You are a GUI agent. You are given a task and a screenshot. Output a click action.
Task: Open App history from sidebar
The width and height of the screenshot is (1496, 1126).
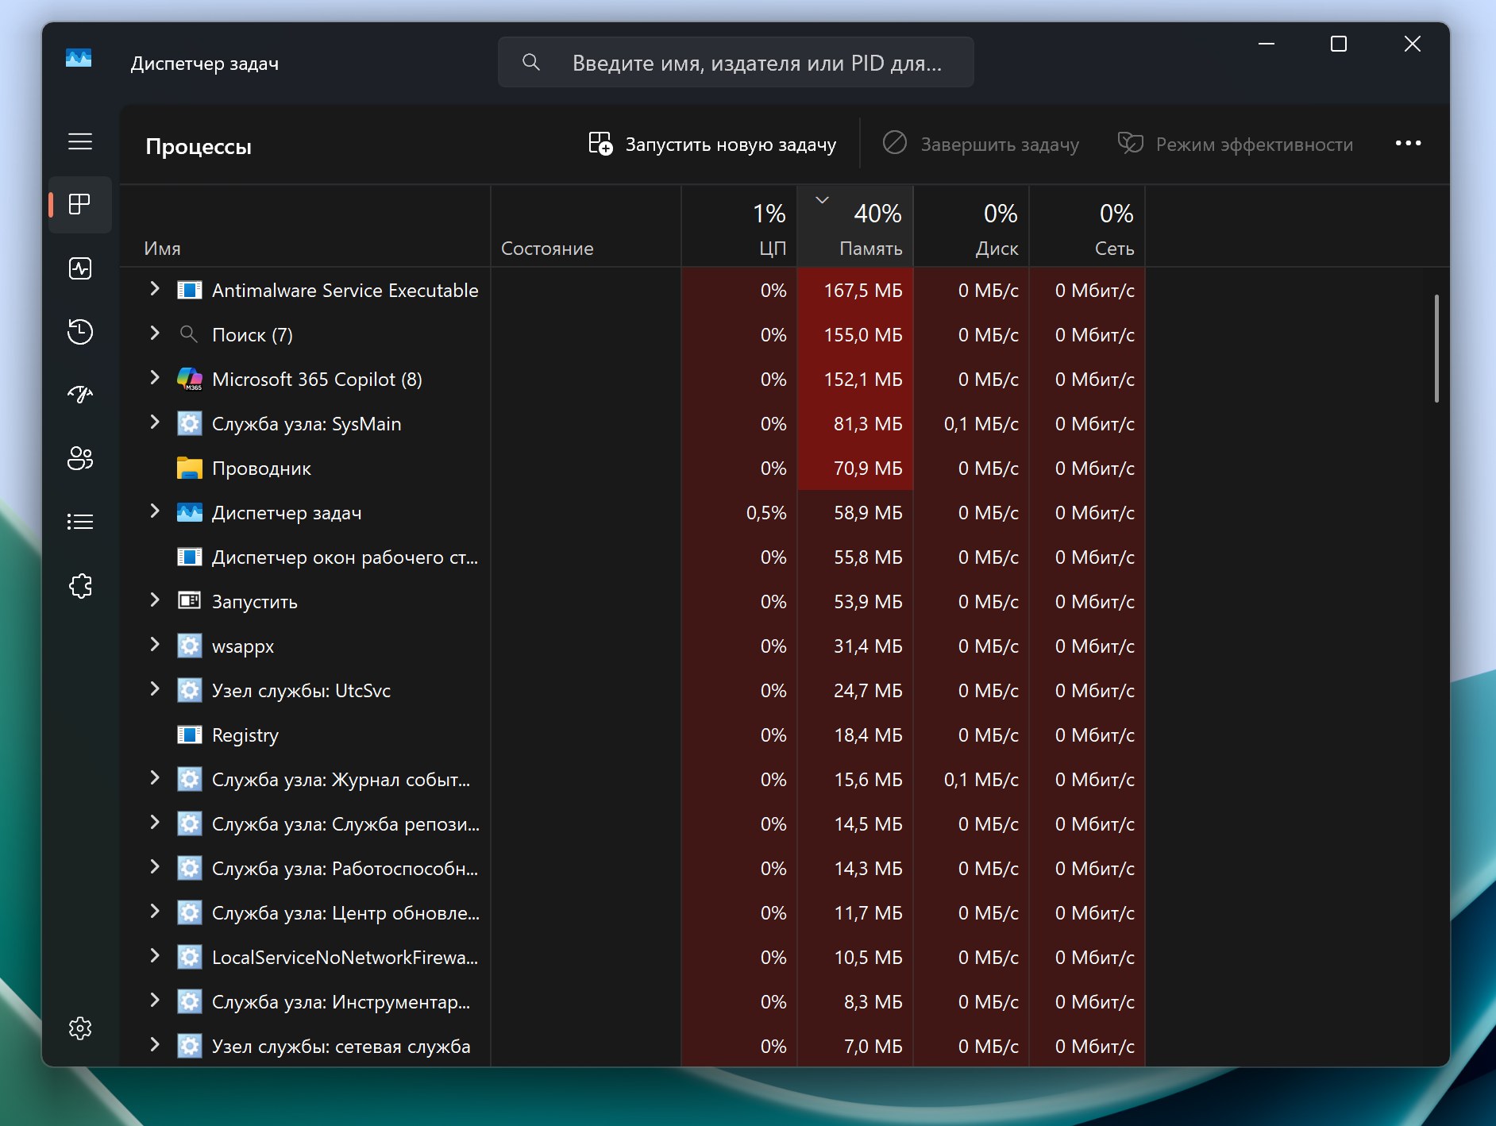(x=80, y=331)
